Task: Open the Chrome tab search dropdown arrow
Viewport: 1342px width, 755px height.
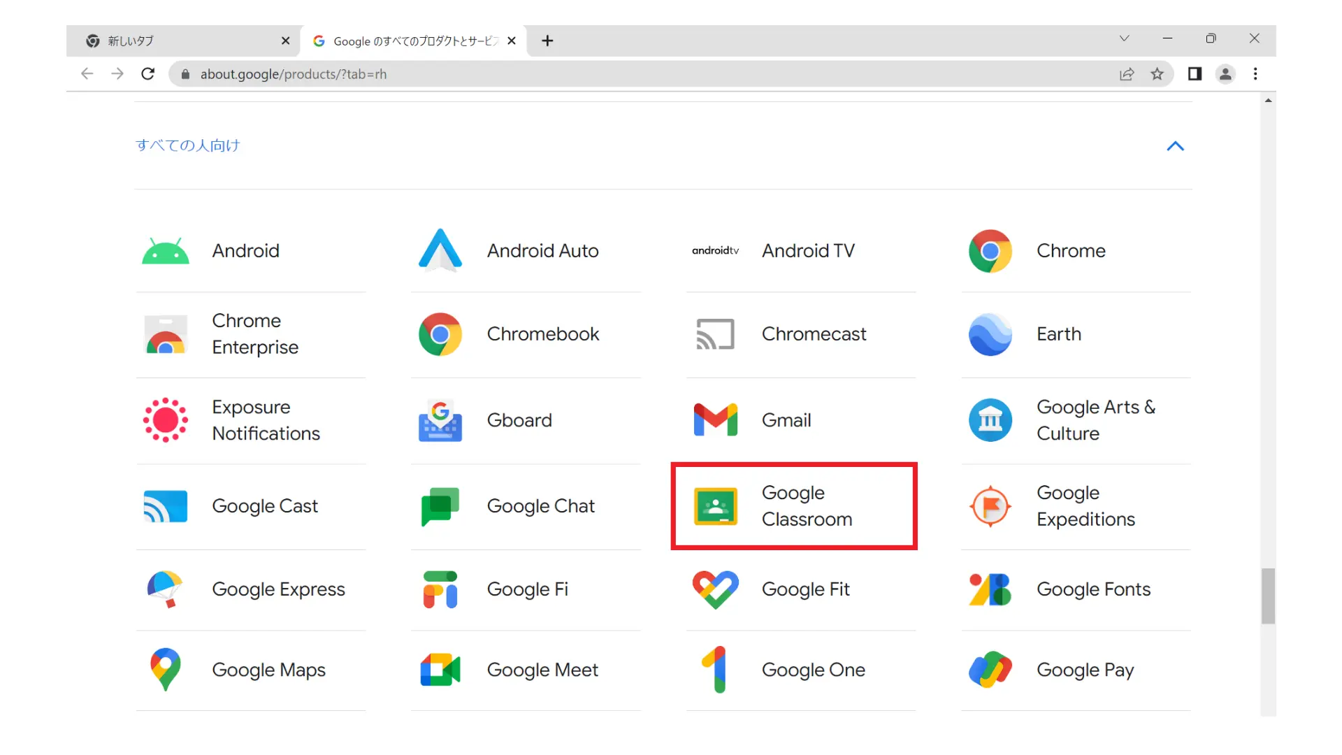Action: pos(1124,38)
